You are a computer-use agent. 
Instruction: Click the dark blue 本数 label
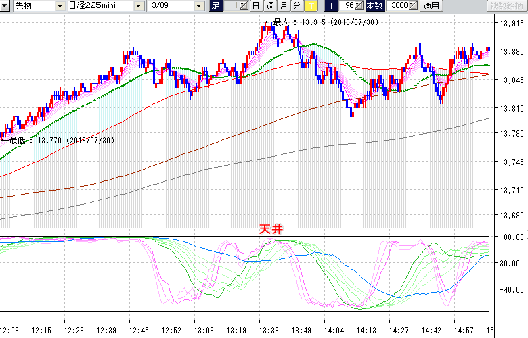tap(374, 6)
